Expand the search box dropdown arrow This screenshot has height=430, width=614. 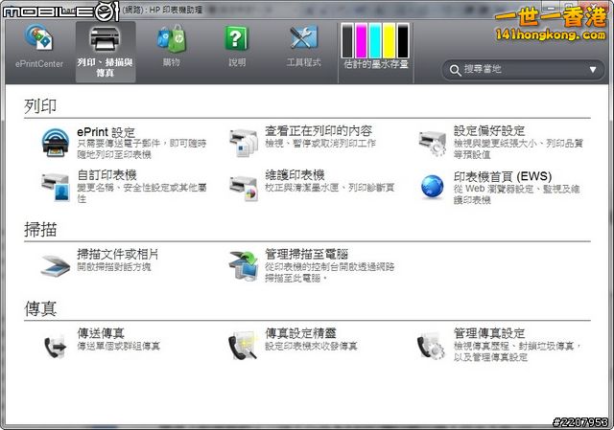[592, 70]
